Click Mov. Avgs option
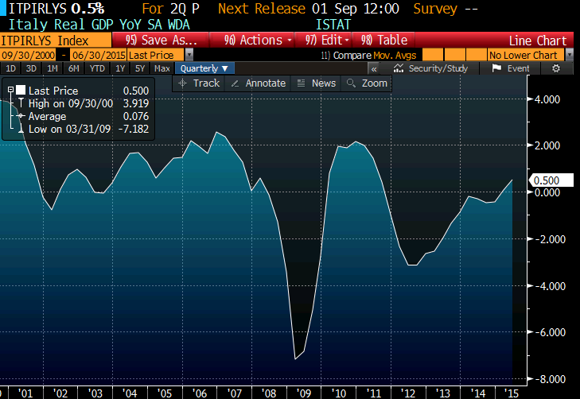This screenshot has width=580, height=399. (x=395, y=55)
